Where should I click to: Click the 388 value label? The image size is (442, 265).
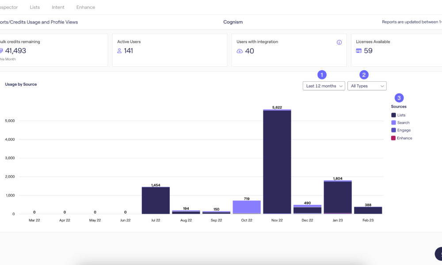tap(368, 205)
